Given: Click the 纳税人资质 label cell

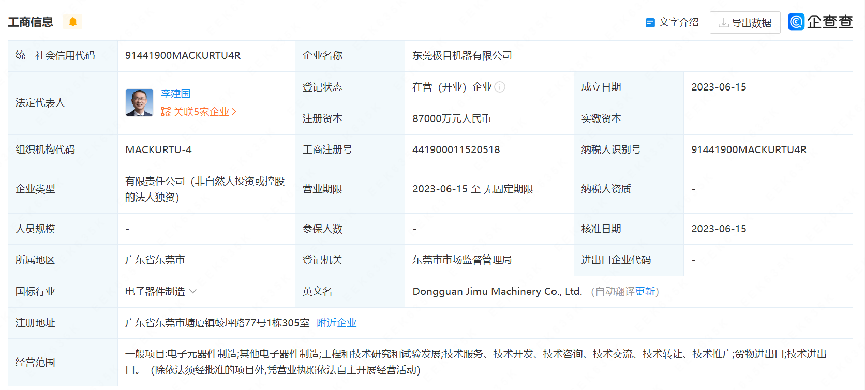Looking at the screenshot, I should (x=629, y=189).
